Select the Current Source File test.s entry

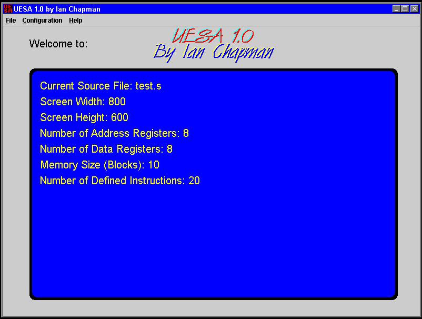click(101, 86)
